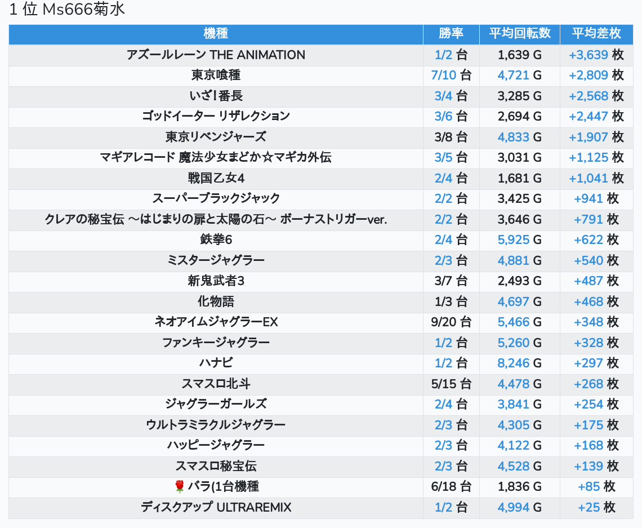Image resolution: width=642 pixels, height=528 pixels.
Task: Click the 3/5 win rate for マギアレコード
Action: coord(443,157)
